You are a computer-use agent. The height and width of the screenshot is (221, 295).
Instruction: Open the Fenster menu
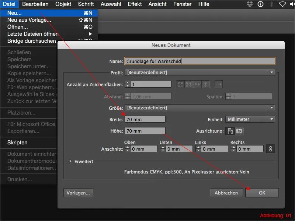point(182,4)
